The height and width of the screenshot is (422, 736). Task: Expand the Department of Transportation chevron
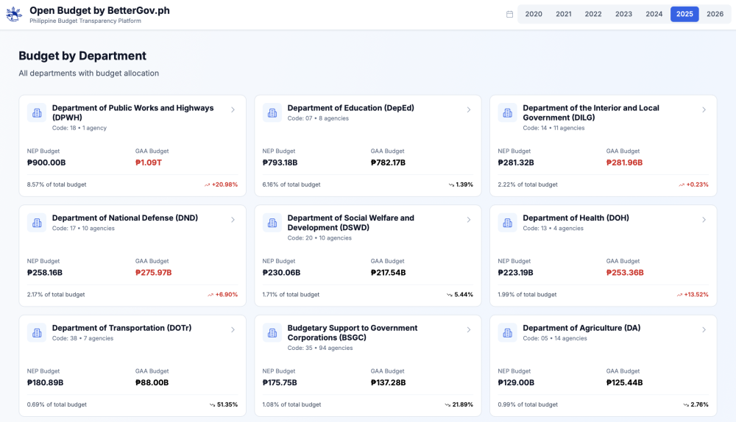click(233, 330)
